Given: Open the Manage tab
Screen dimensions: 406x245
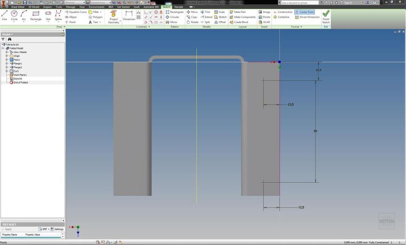Looking at the screenshot, I should 71,7.
